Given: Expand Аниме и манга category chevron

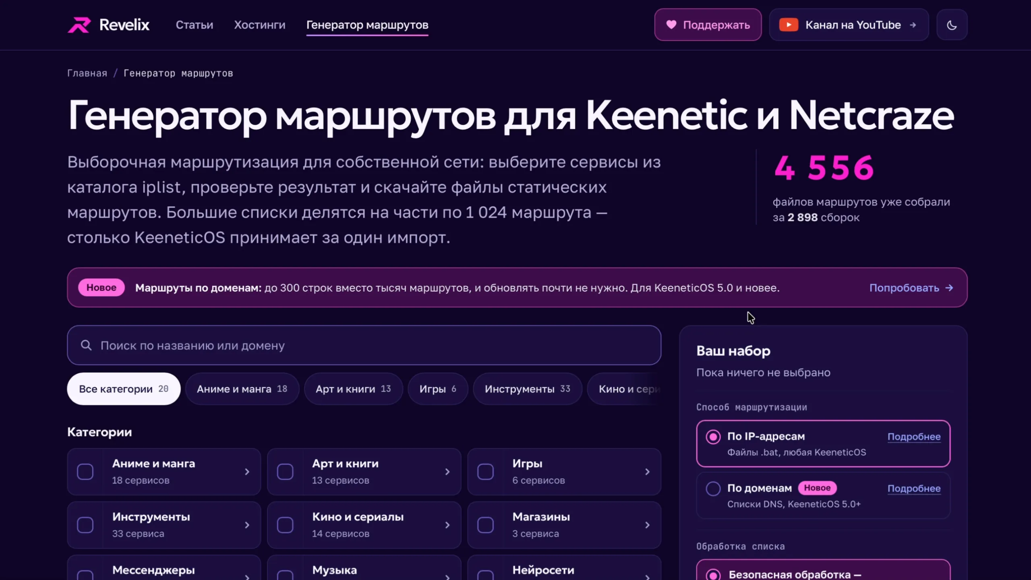Looking at the screenshot, I should coord(247,472).
